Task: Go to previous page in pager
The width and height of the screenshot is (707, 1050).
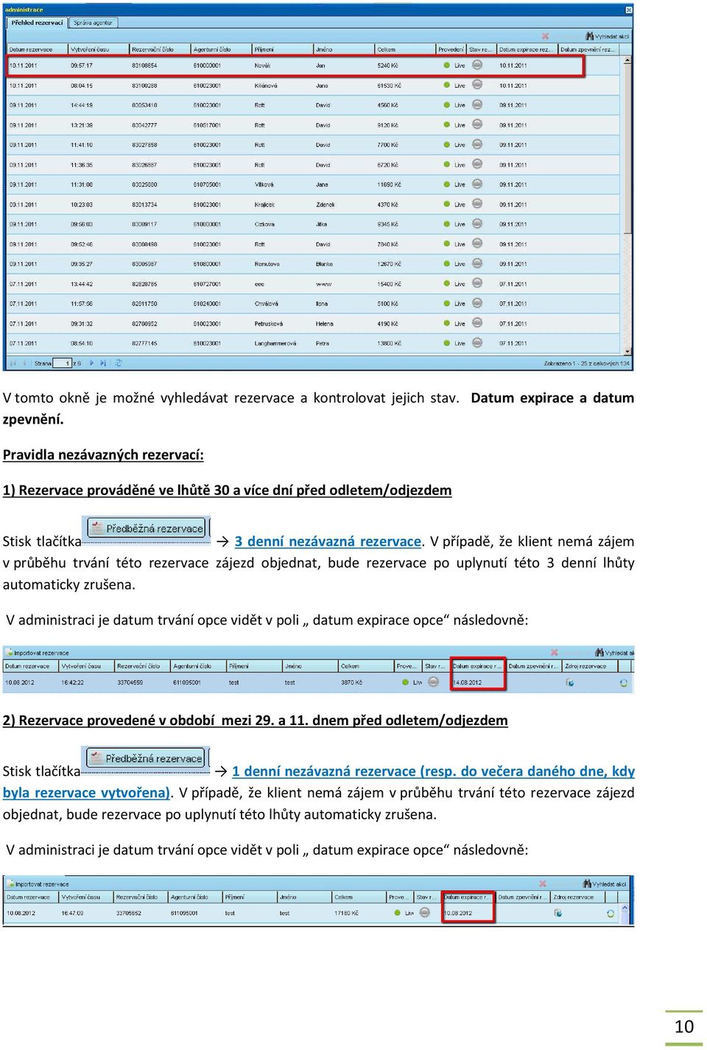Action: pos(24,363)
